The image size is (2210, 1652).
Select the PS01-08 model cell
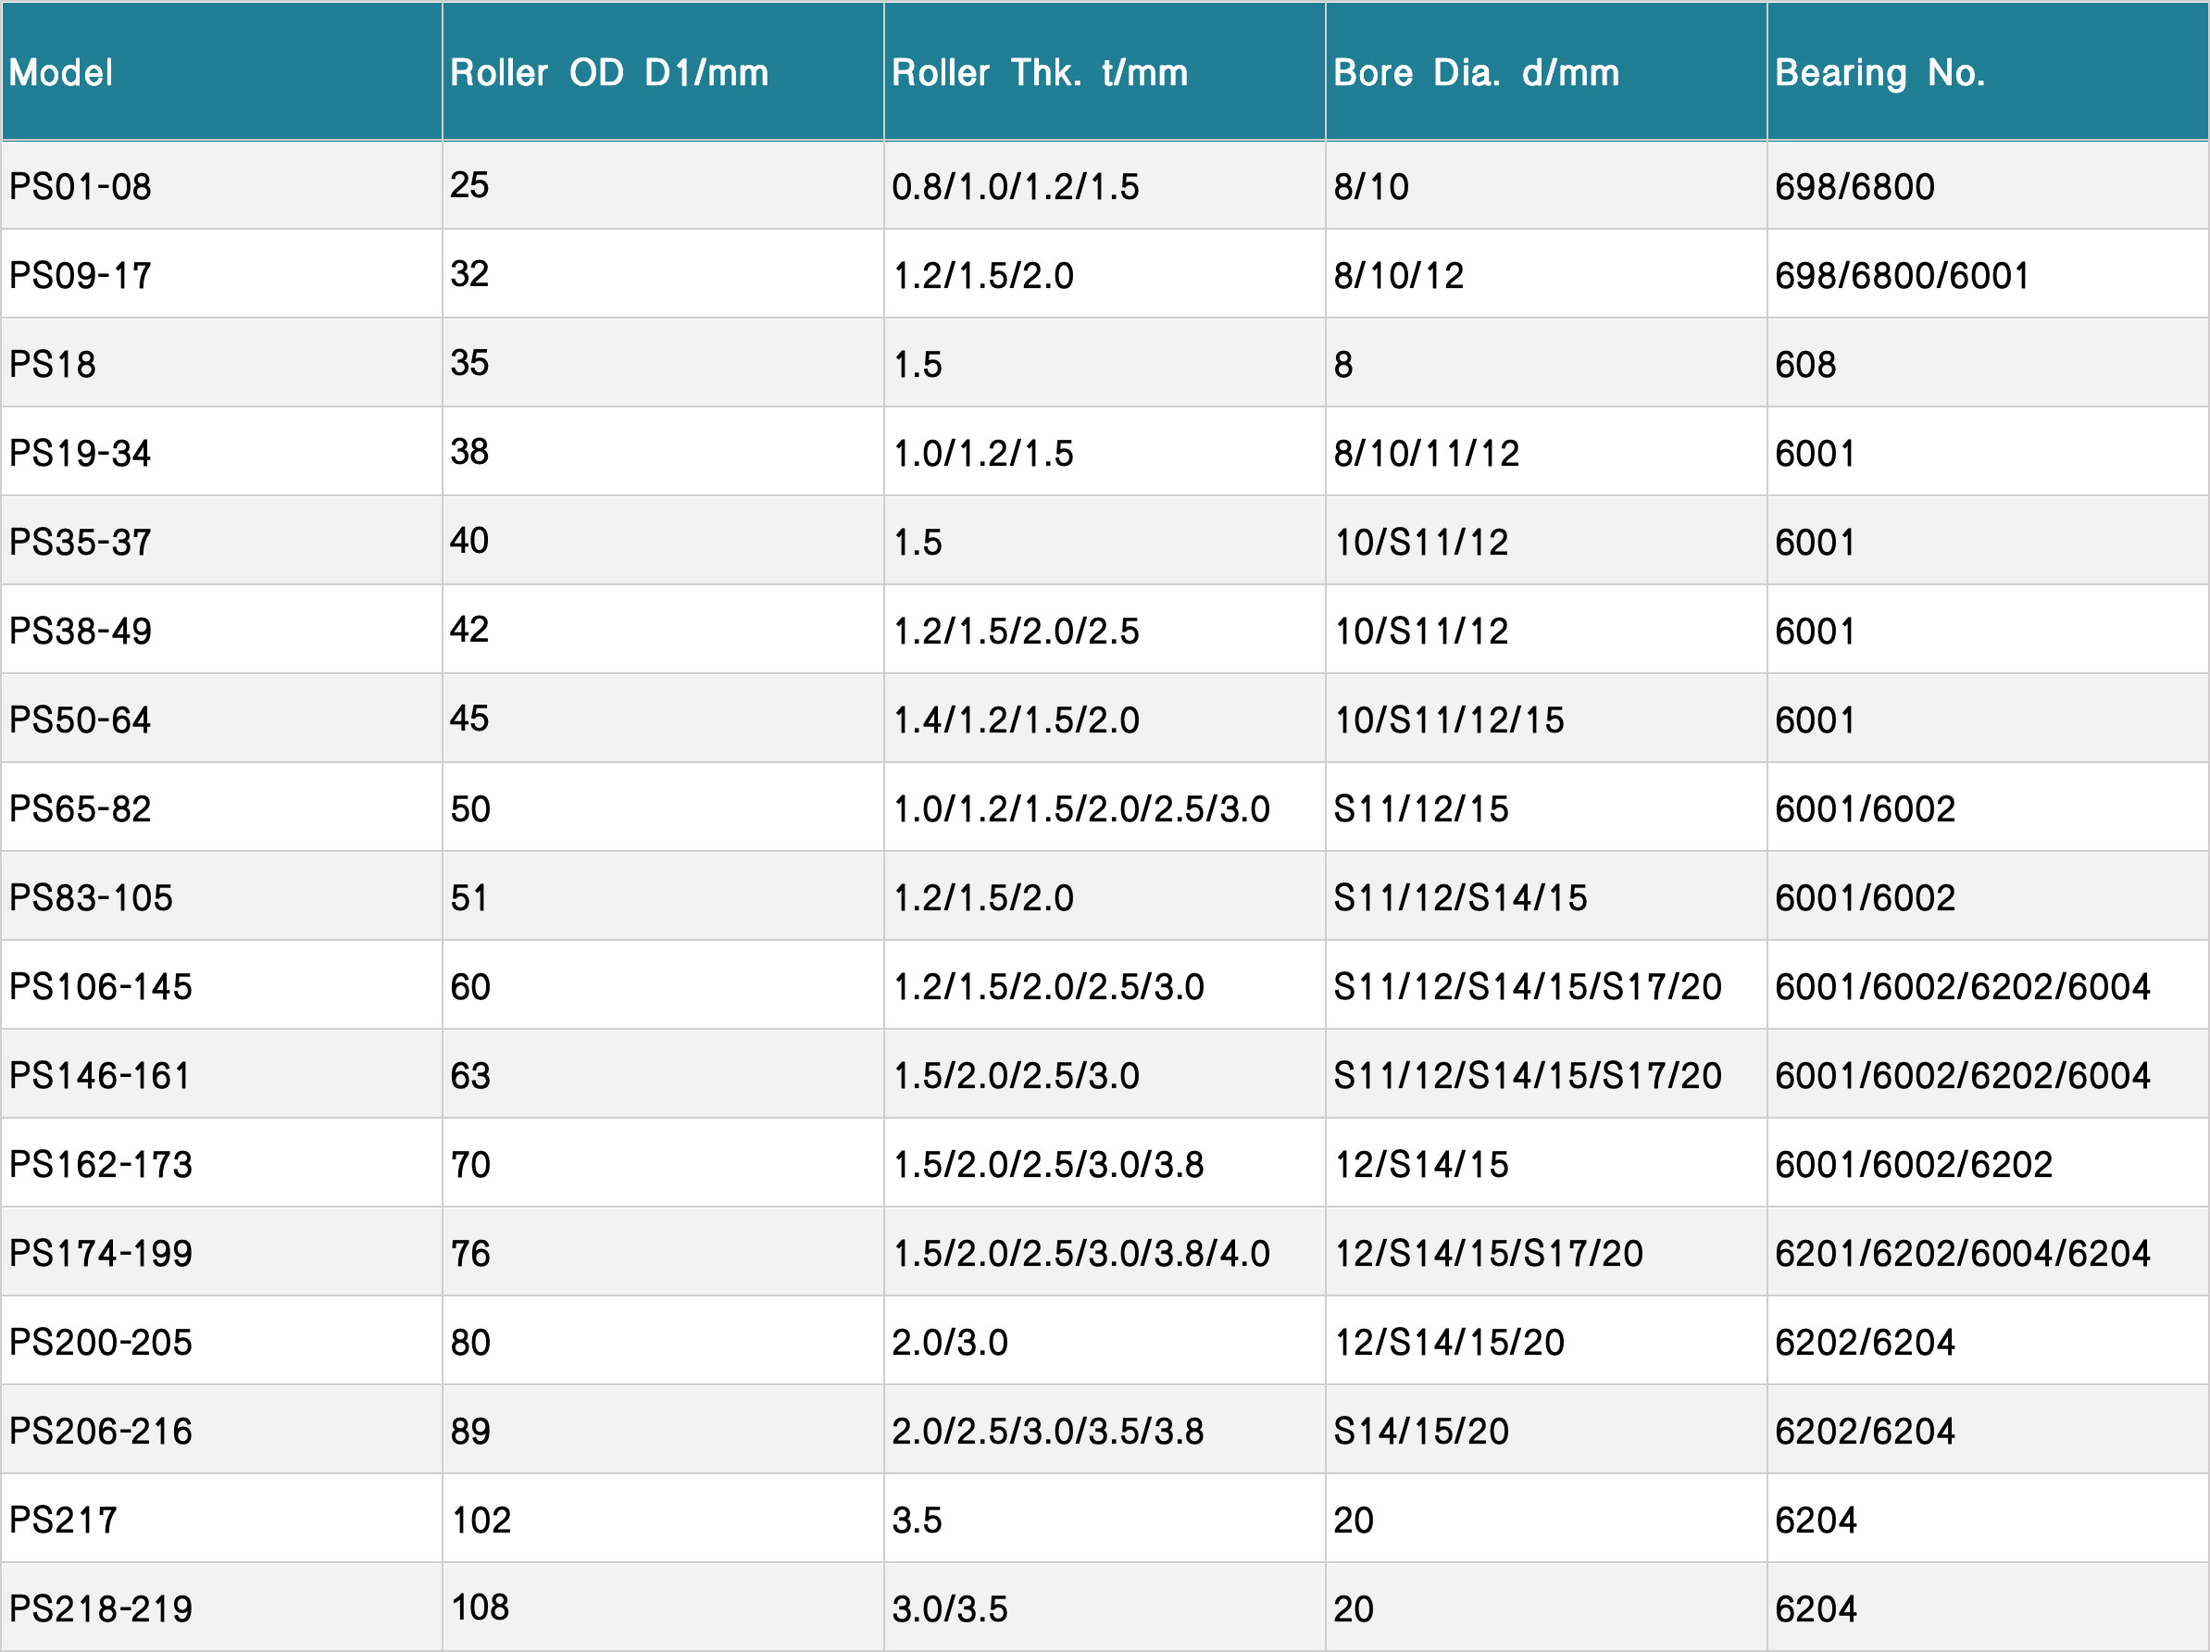click(x=80, y=187)
